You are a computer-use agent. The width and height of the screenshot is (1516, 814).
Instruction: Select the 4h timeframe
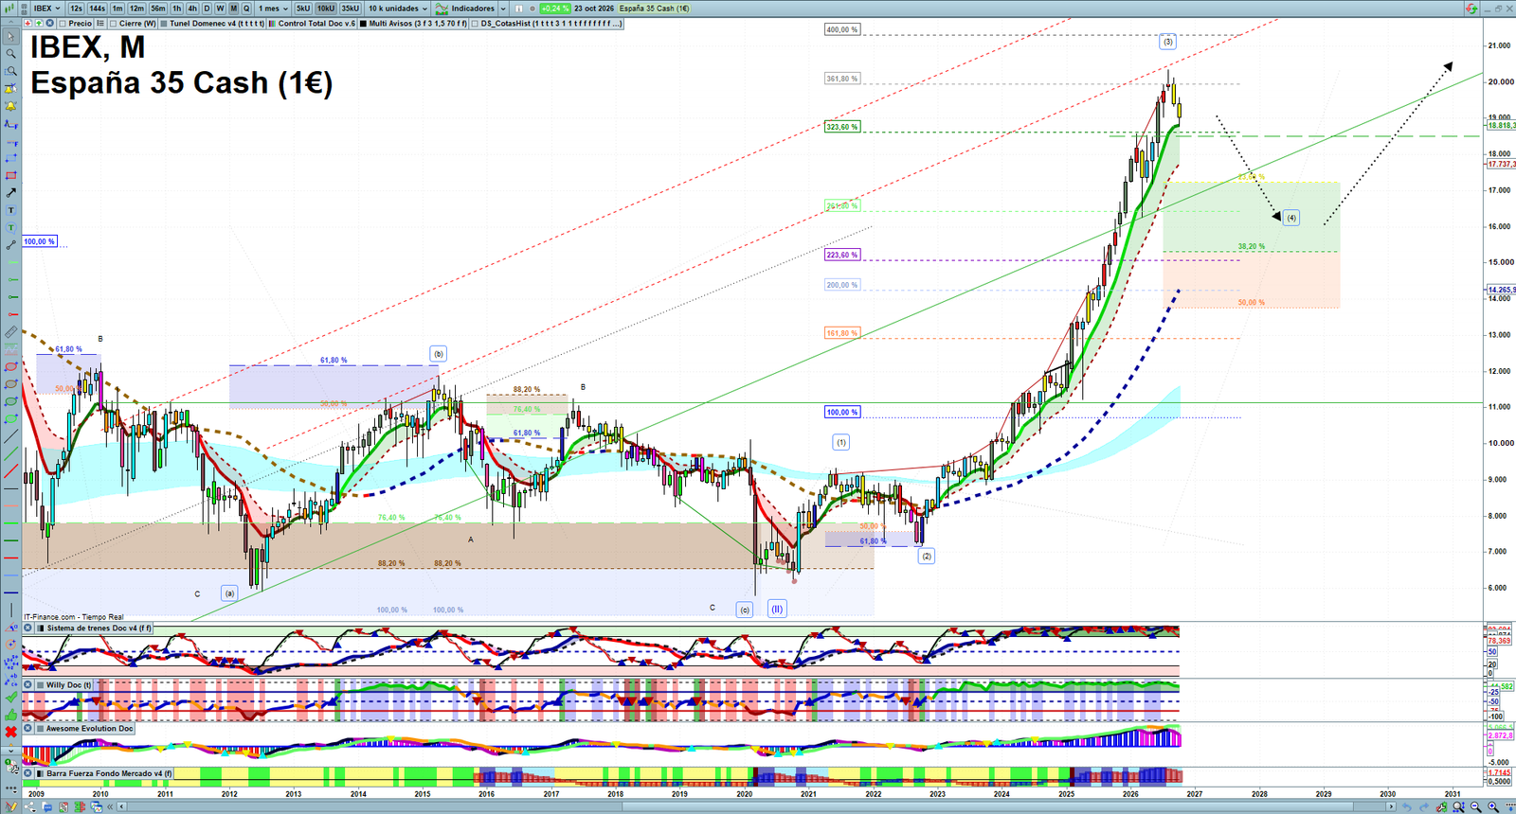[192, 9]
